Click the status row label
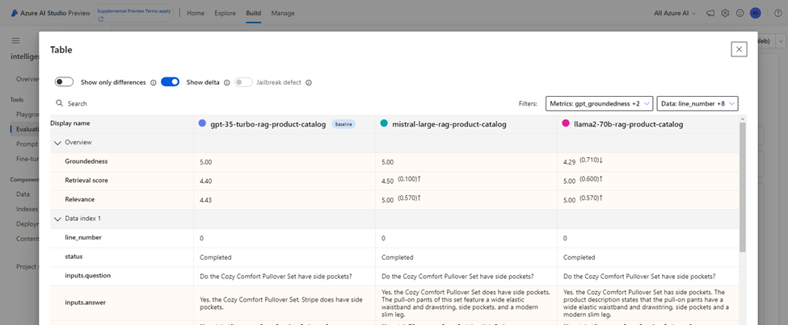Image resolution: width=788 pixels, height=325 pixels. [x=74, y=256]
